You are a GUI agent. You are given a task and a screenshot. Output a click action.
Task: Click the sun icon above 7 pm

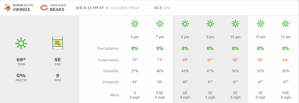(x=160, y=24)
